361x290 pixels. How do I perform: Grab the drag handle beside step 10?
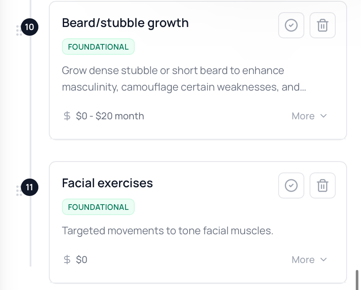point(18,30)
